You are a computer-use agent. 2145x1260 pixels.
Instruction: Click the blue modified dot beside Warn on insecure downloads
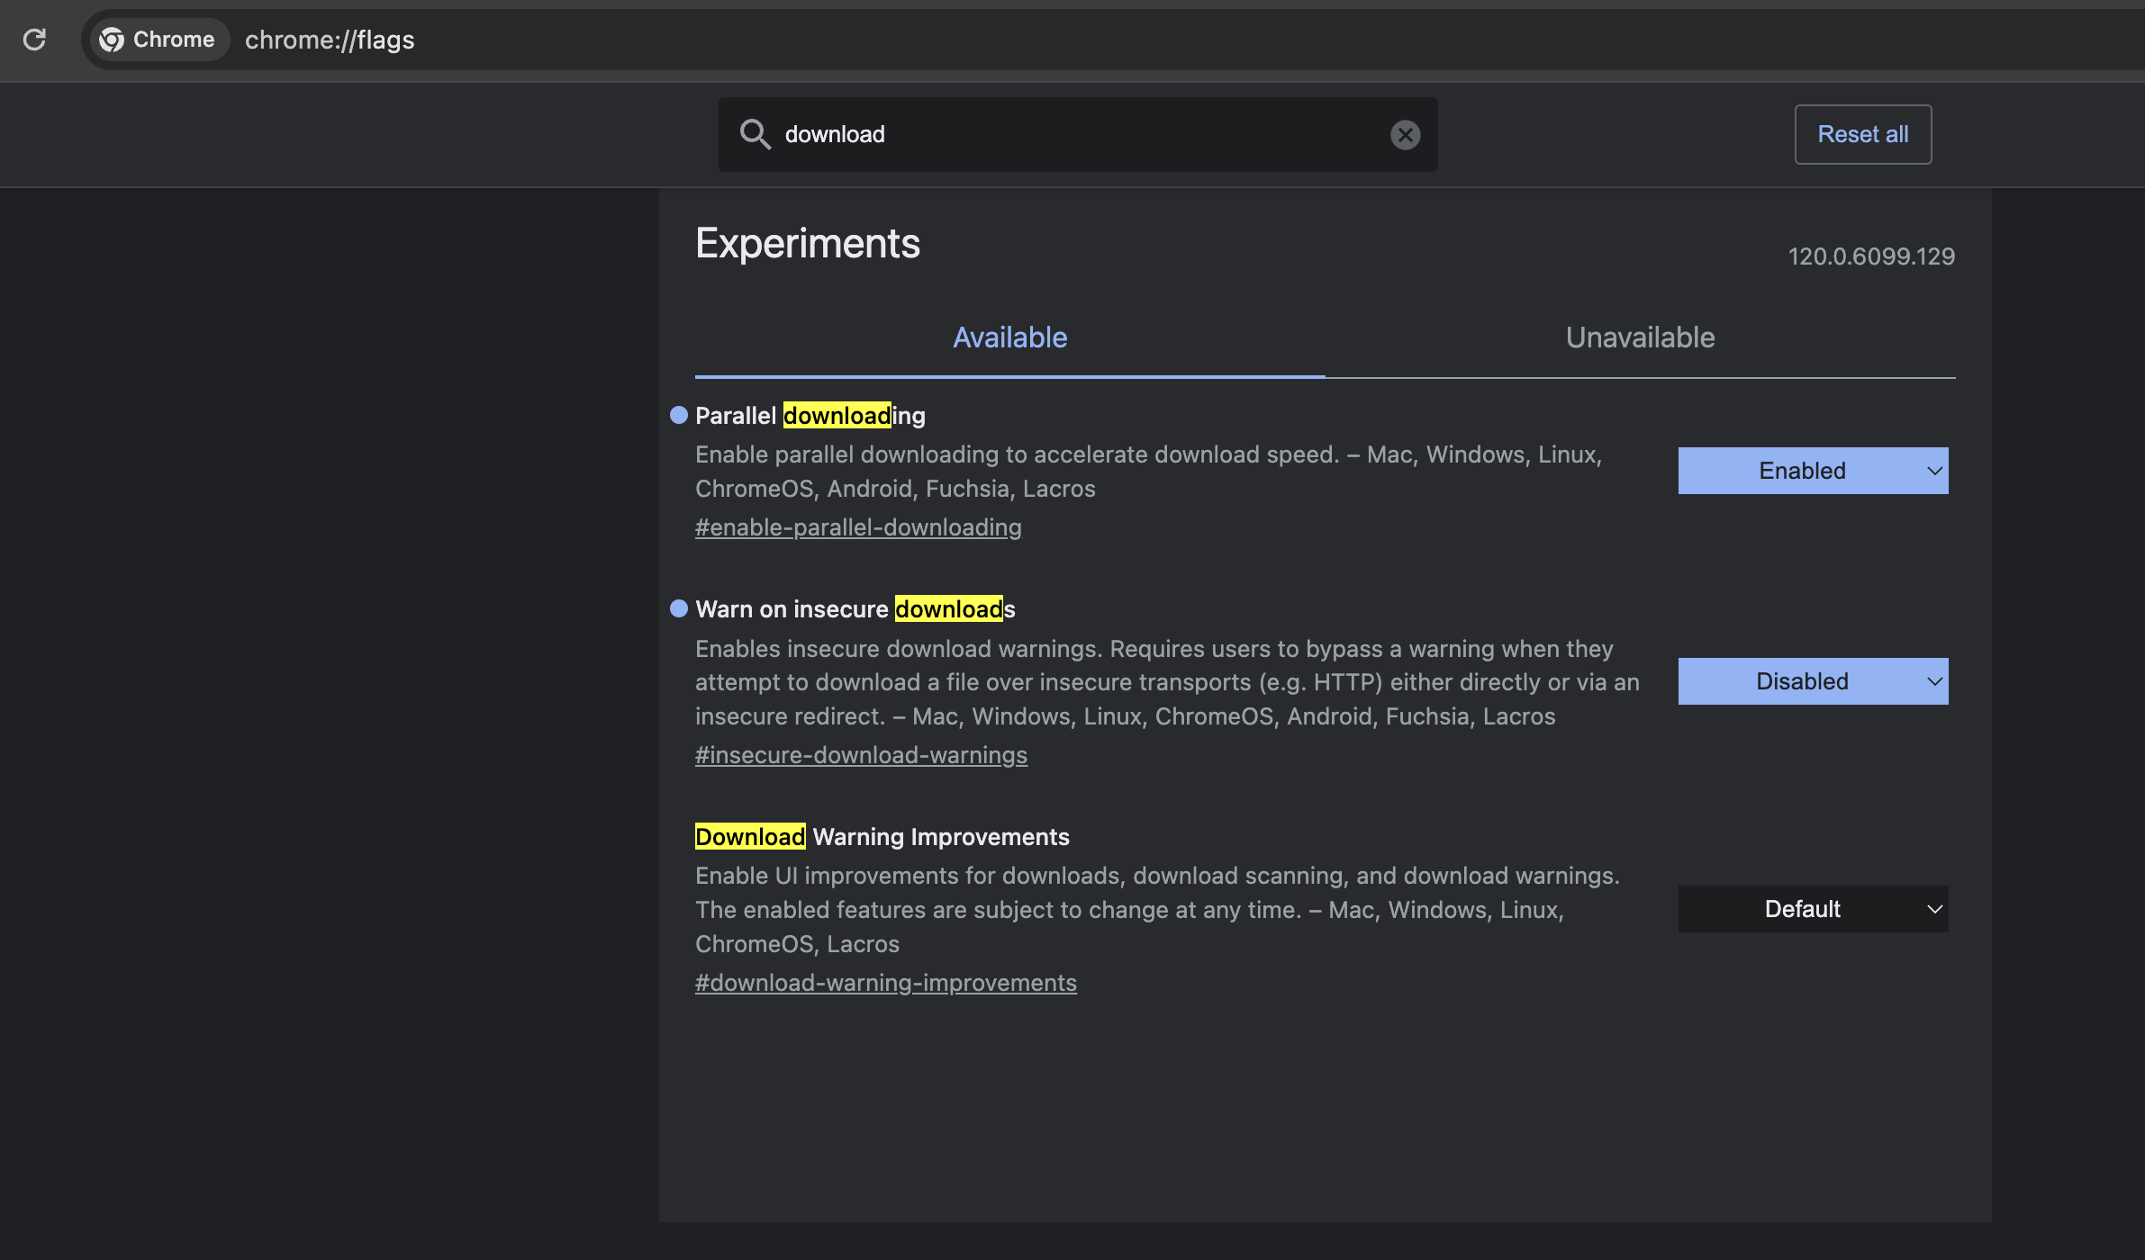[679, 608]
